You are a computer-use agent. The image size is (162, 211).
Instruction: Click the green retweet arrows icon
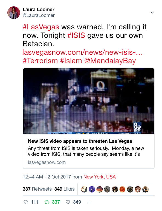coord(47,202)
